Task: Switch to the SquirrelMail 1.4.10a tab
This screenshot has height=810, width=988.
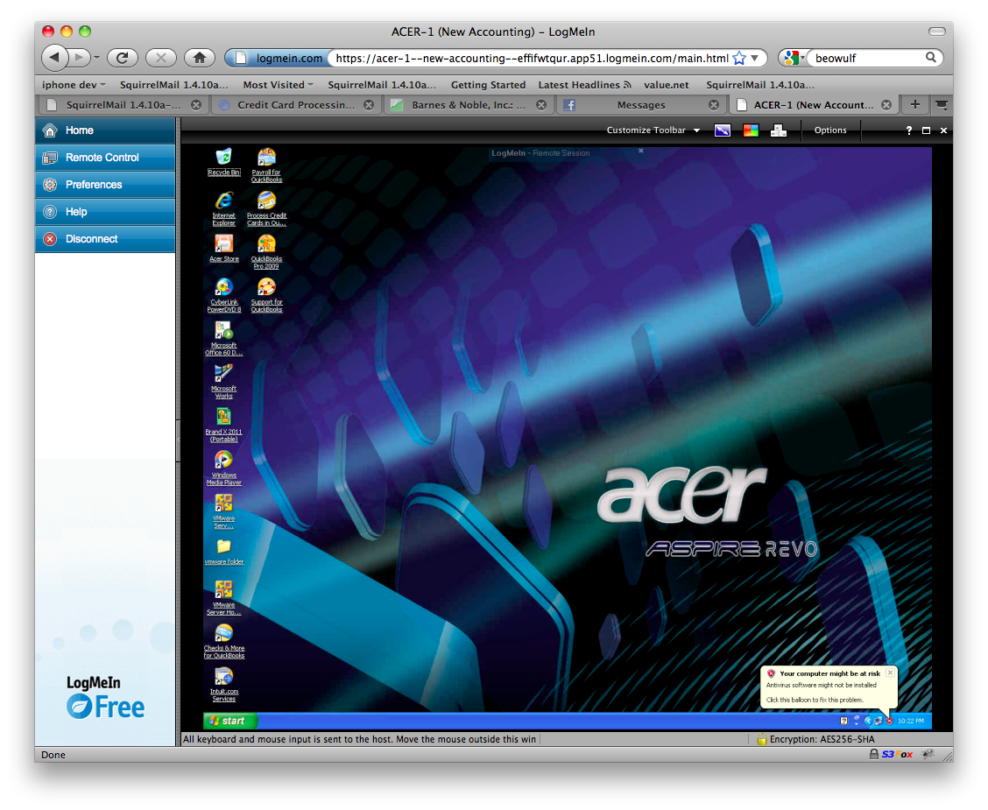Action: tap(123, 104)
